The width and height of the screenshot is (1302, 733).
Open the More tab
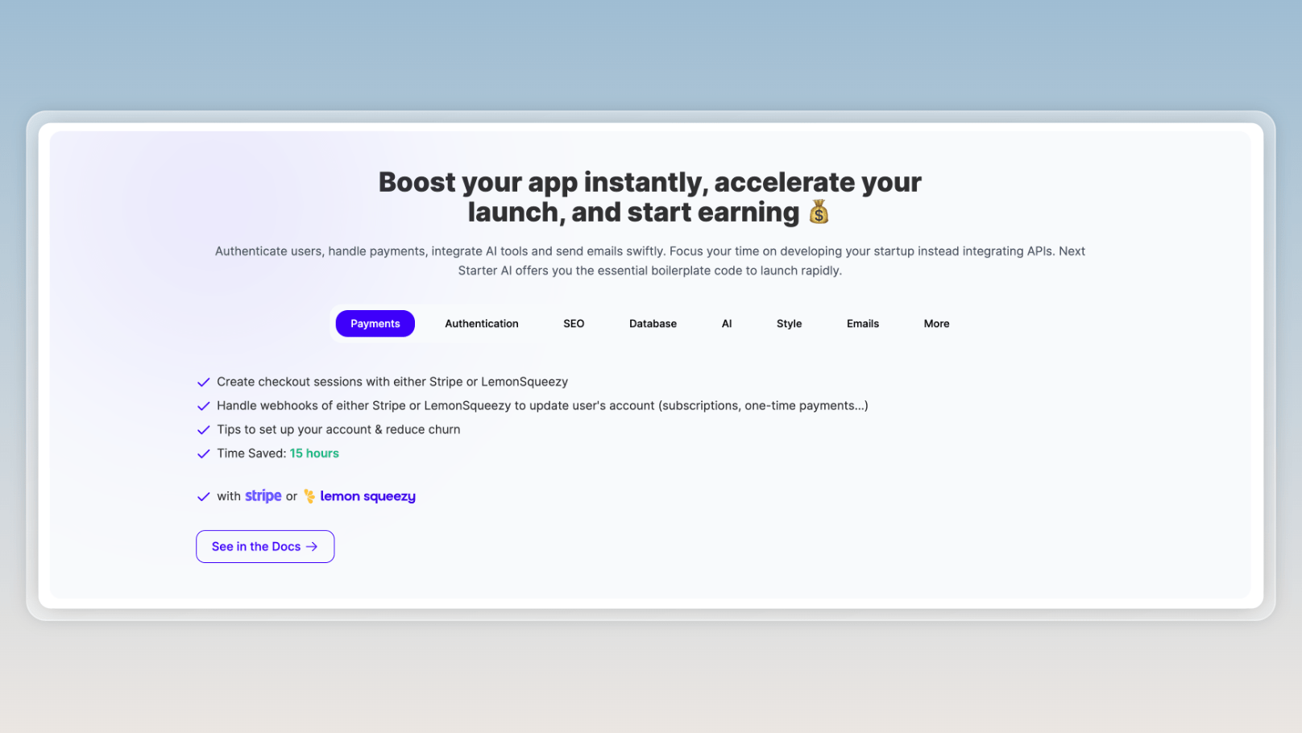(936, 324)
